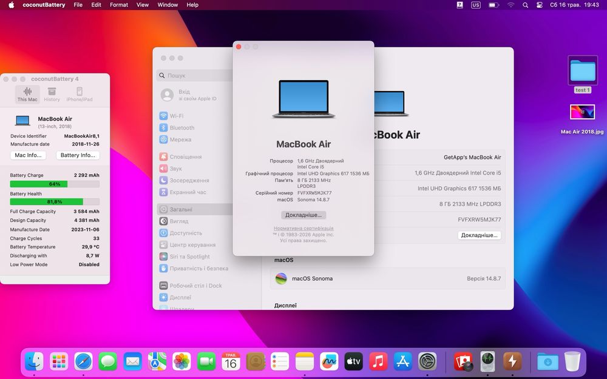Open Mail from the Dock
This screenshot has height=379, width=607.
click(x=133, y=362)
